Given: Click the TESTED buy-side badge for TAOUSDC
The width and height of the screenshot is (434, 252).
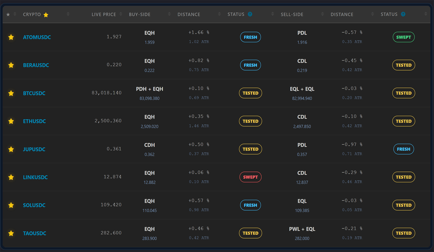Looking at the screenshot, I should pos(250,233).
